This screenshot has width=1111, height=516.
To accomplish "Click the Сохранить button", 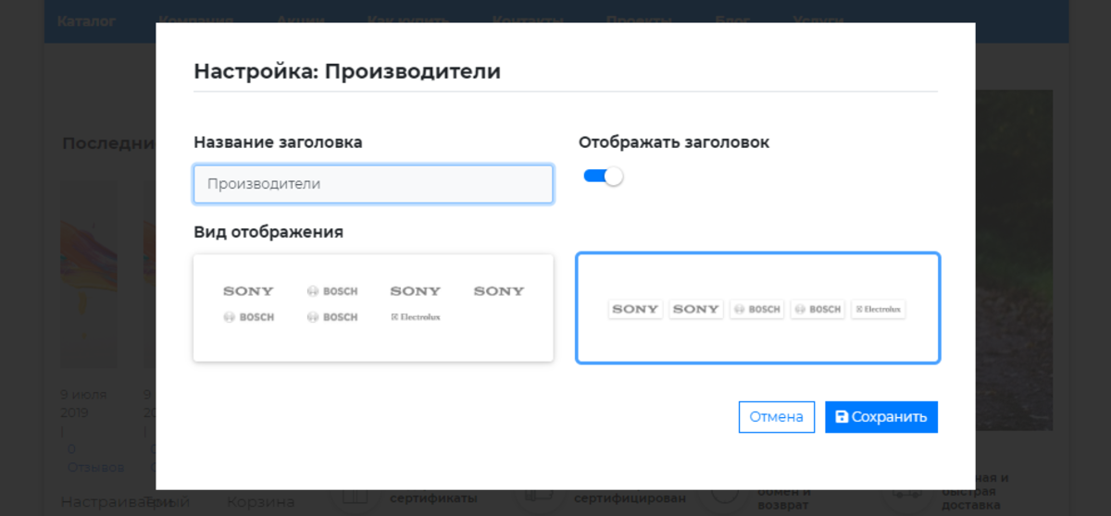I will 881,417.
